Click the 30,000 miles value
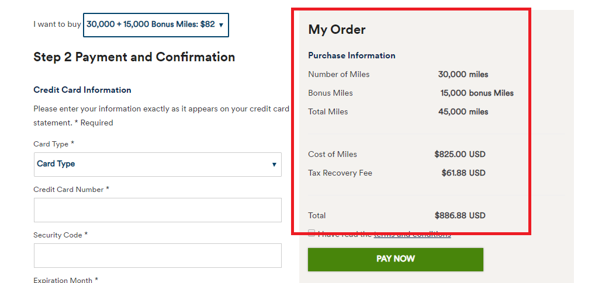 click(x=463, y=74)
